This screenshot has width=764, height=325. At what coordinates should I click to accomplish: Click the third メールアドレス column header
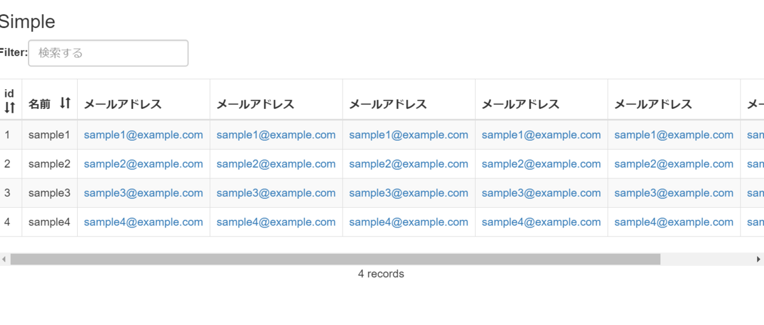point(388,105)
